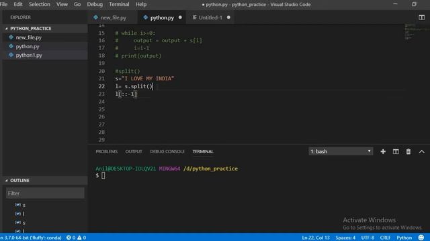This screenshot has width=430, height=241.
Task: Open the PROBLEMS panel tab
Action: pyautogui.click(x=106, y=151)
